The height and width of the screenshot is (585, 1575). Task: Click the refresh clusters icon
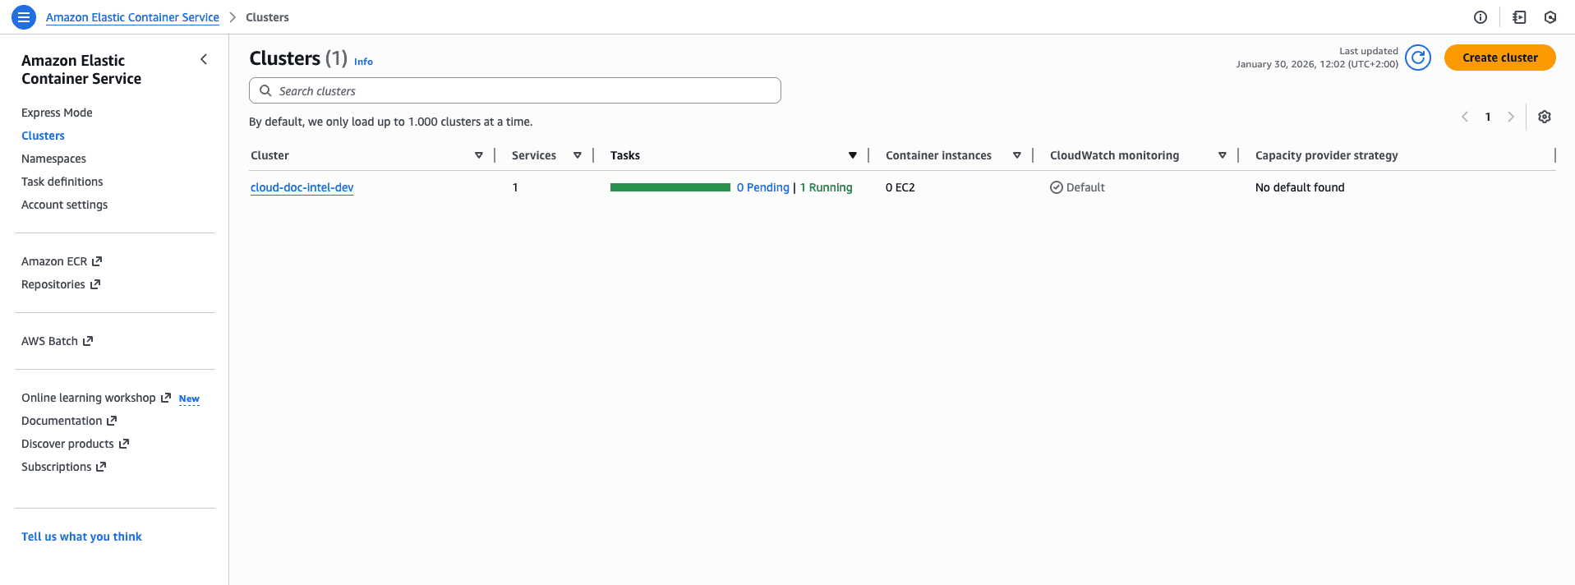pos(1417,58)
